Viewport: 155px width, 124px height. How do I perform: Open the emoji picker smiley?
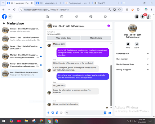pos(105,113)
